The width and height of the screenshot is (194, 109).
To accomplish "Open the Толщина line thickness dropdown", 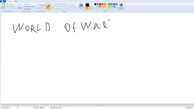I will 81,6.
